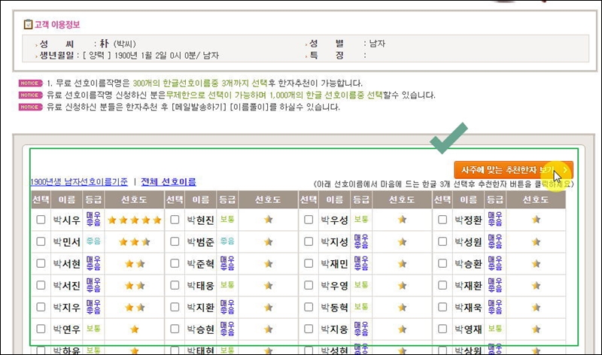
Task: Open the 보통 grade link for 박현진
Action: point(227,219)
